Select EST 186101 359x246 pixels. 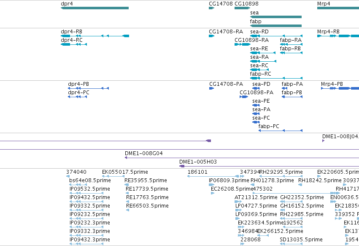pyautogui.click(x=213, y=176)
